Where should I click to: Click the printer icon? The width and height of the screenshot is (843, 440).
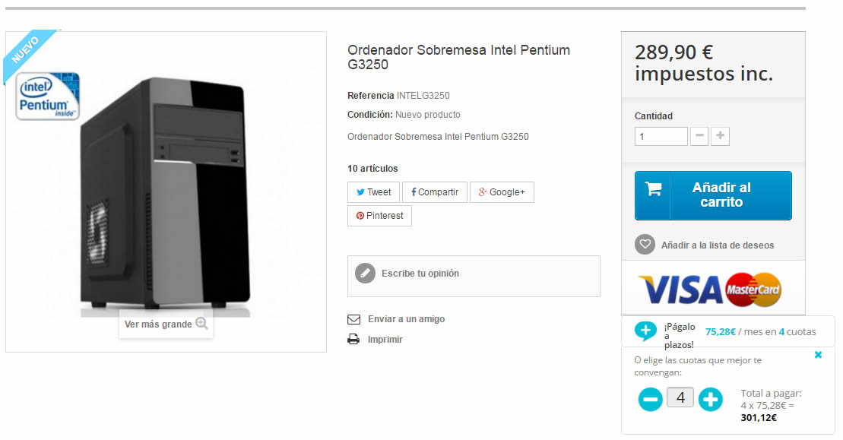tap(353, 340)
